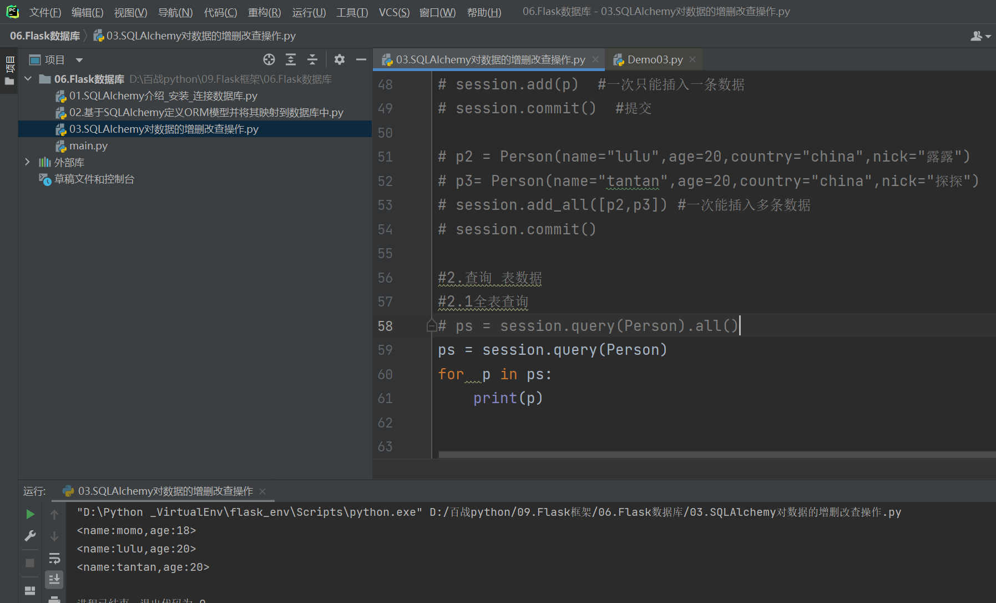Open main.py in project tree

click(x=88, y=146)
